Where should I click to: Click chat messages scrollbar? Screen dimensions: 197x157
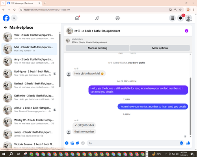[x=190, y=106]
